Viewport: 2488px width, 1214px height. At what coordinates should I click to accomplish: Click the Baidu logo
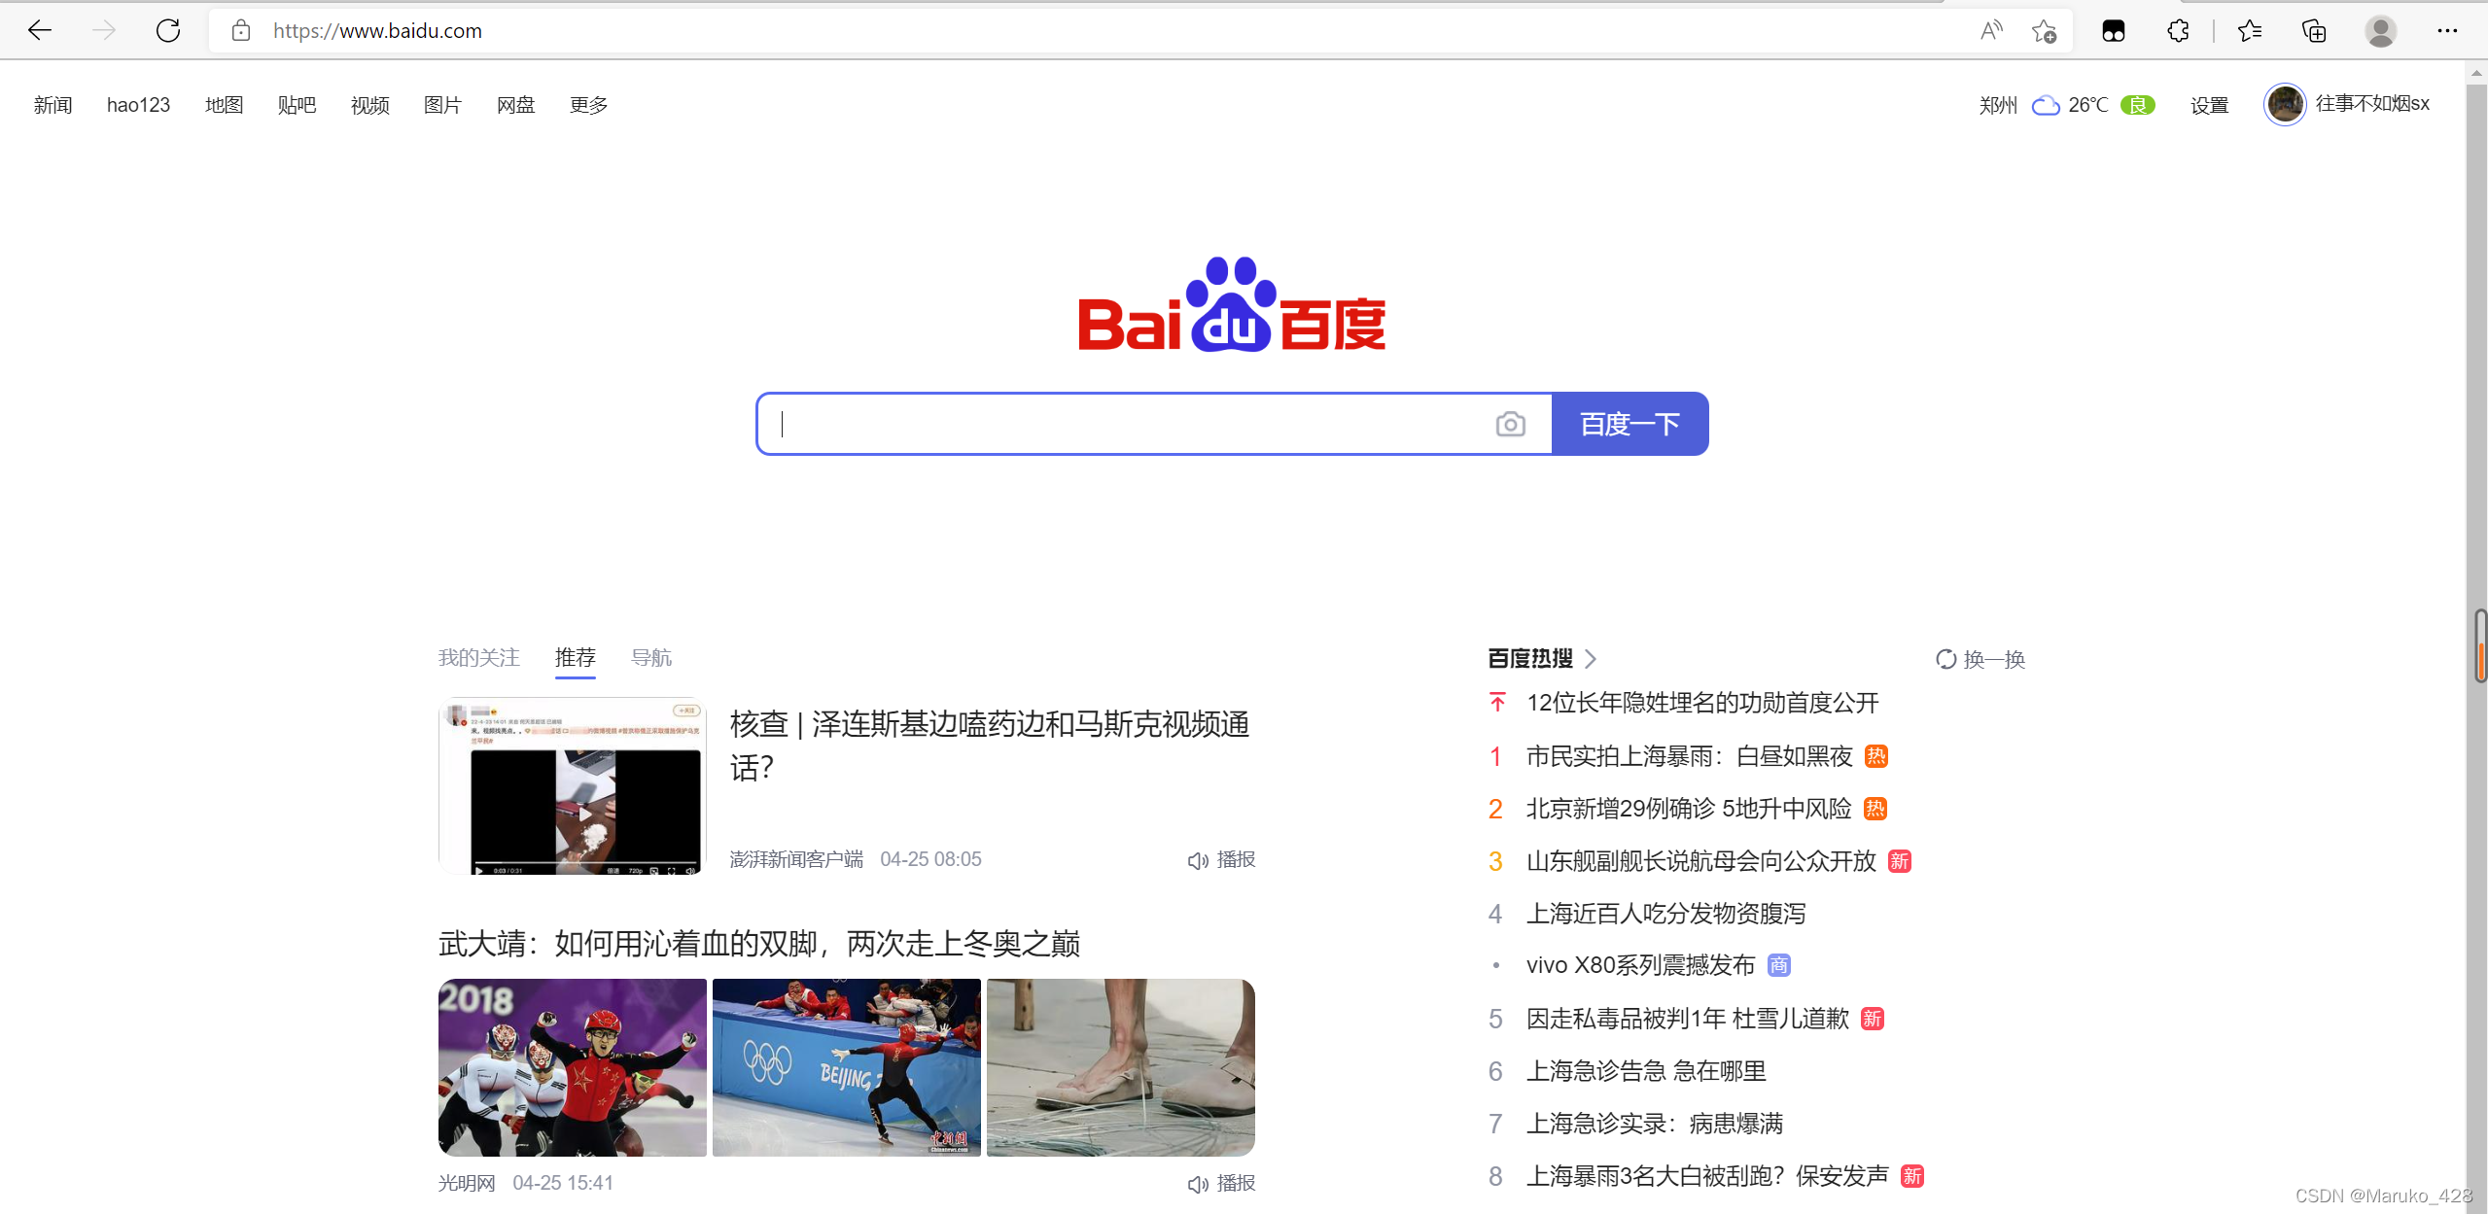tap(1232, 303)
